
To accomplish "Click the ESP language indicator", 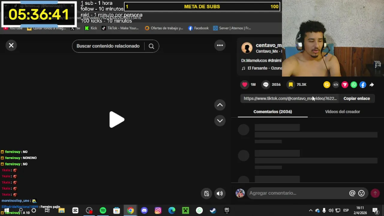I will pos(346,210).
